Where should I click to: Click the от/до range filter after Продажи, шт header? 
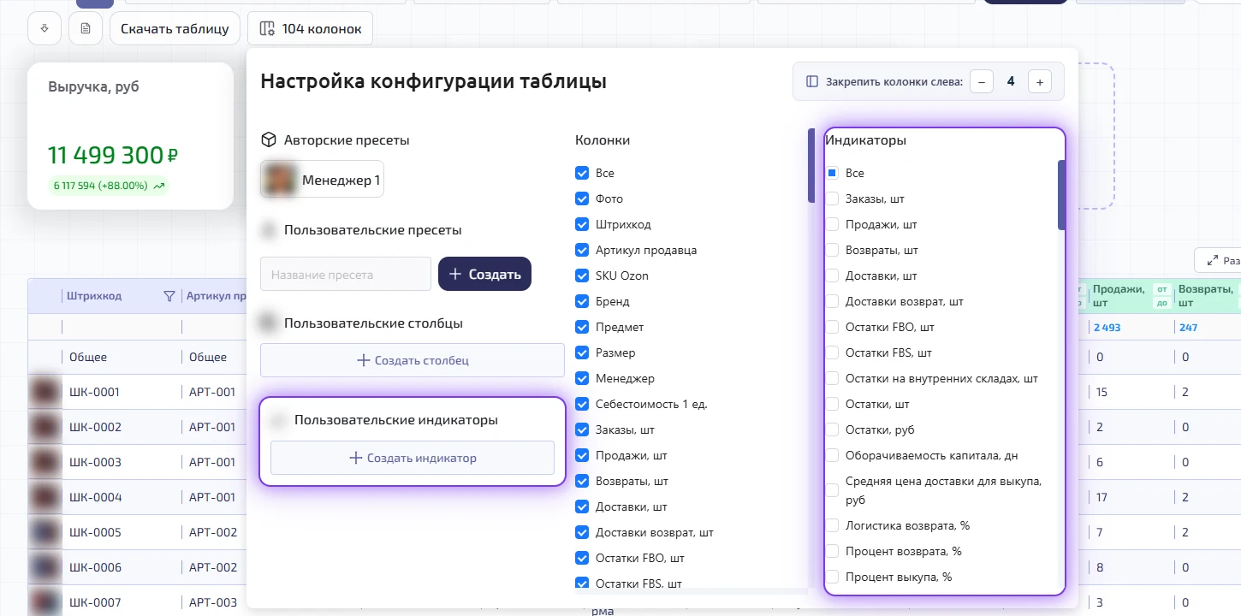click(x=1161, y=296)
